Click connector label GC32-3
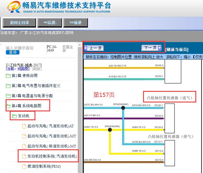This screenshot has height=173, width=203. click(159, 116)
